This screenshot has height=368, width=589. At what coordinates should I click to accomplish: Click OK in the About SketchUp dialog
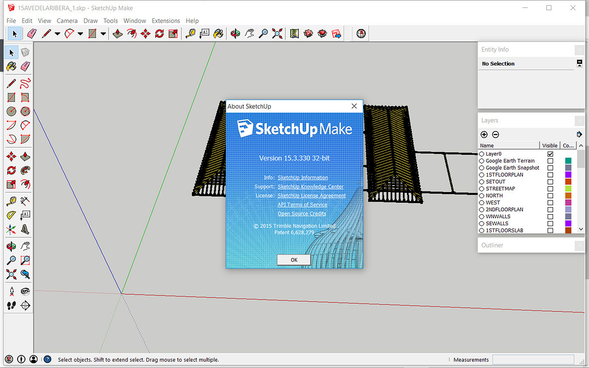coord(294,260)
